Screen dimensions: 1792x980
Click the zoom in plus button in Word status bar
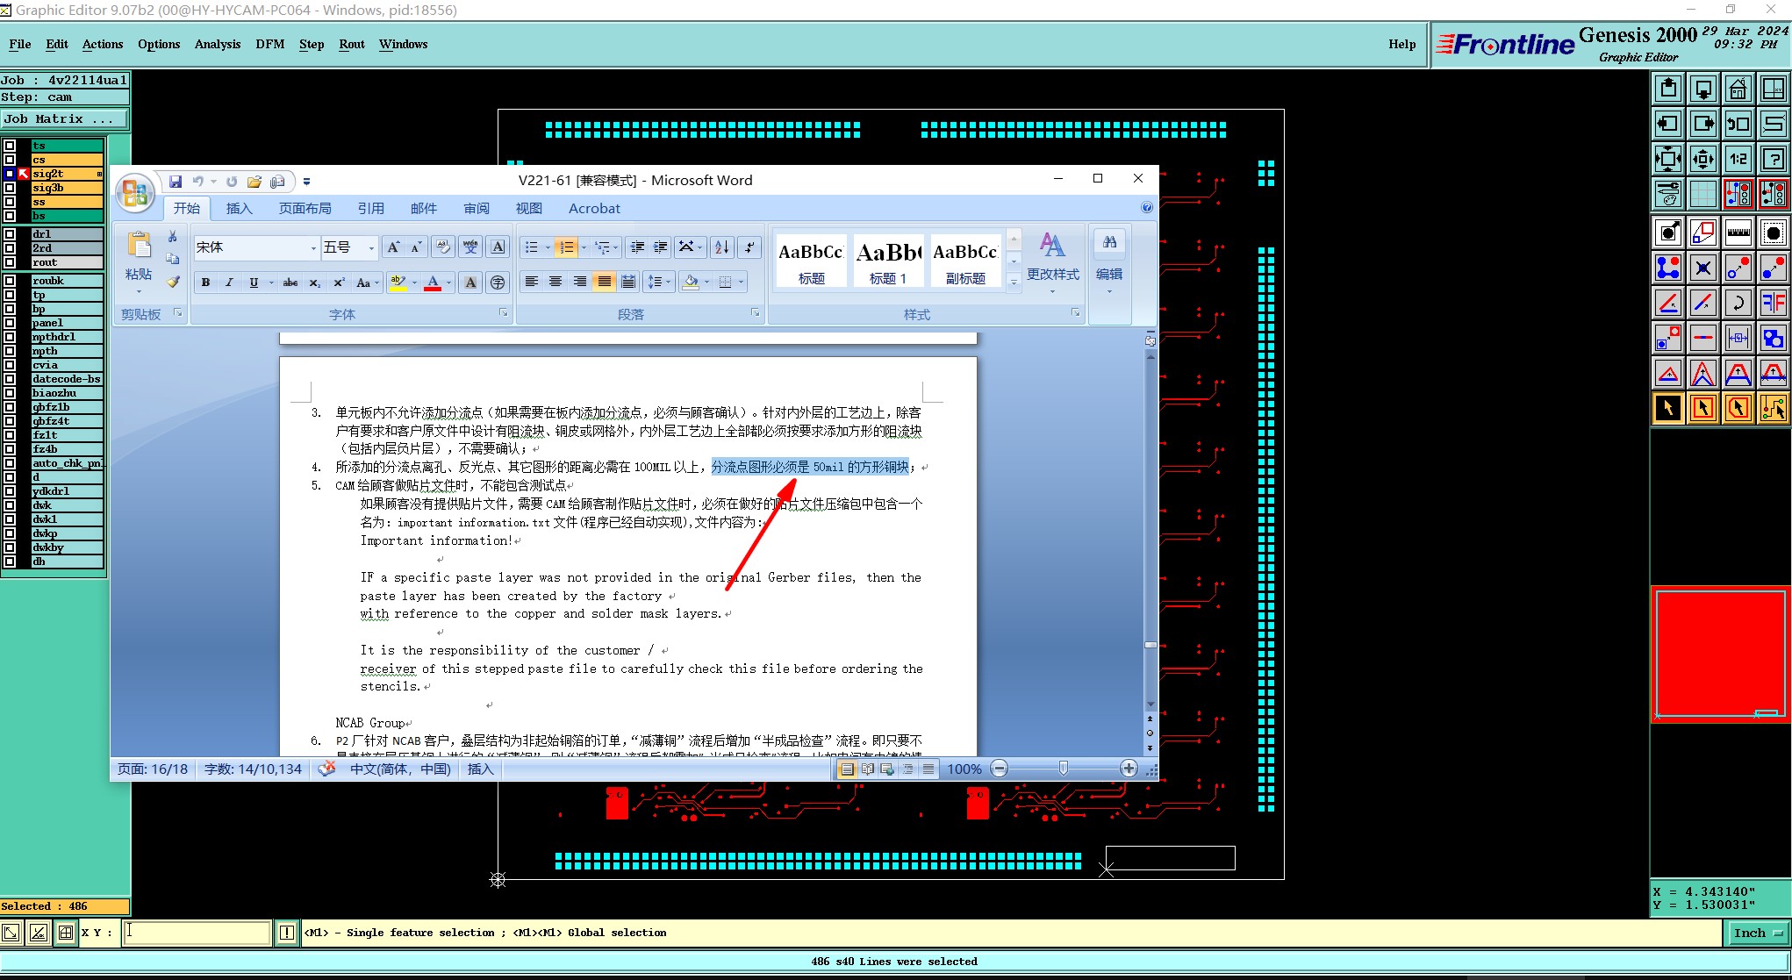(1129, 769)
